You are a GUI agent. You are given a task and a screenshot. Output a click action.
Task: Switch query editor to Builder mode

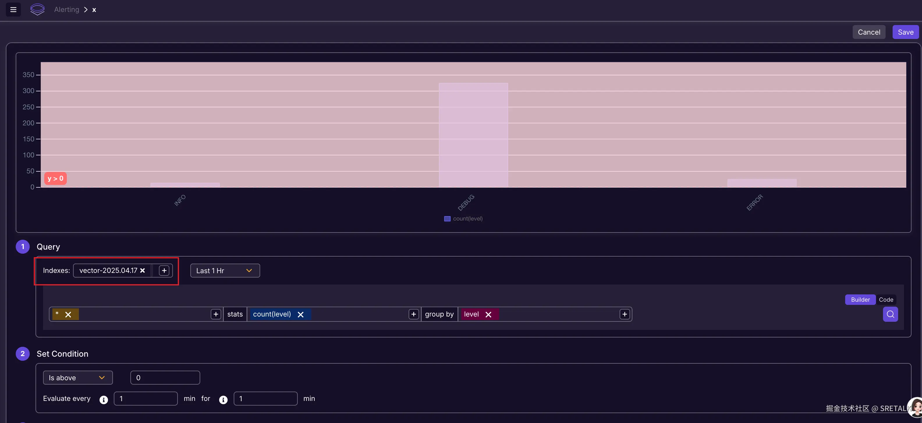click(x=860, y=300)
